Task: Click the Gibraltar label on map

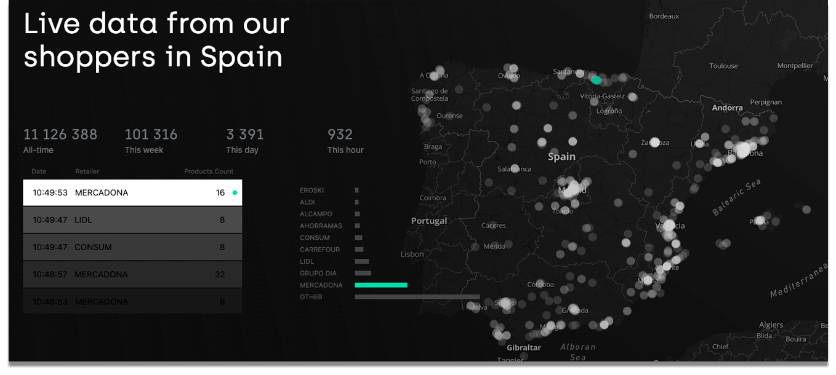Action: point(524,347)
